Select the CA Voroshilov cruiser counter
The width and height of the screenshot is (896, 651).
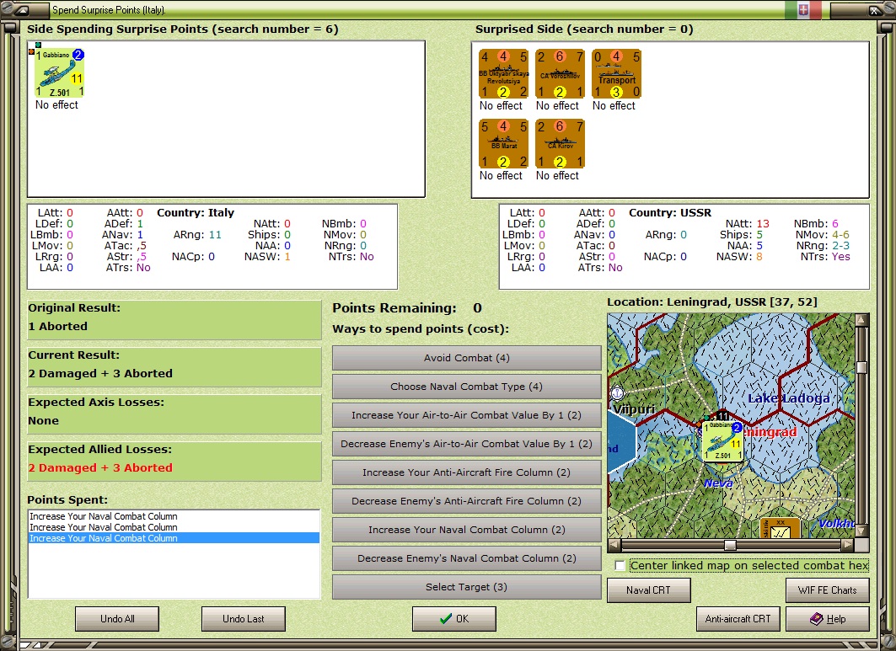click(560, 74)
